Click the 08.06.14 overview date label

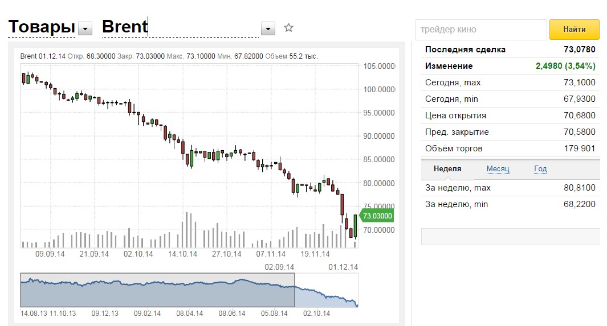pos(232,313)
